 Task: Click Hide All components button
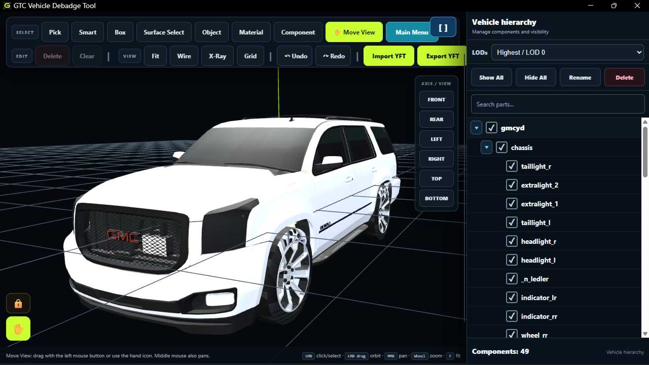[x=535, y=78]
